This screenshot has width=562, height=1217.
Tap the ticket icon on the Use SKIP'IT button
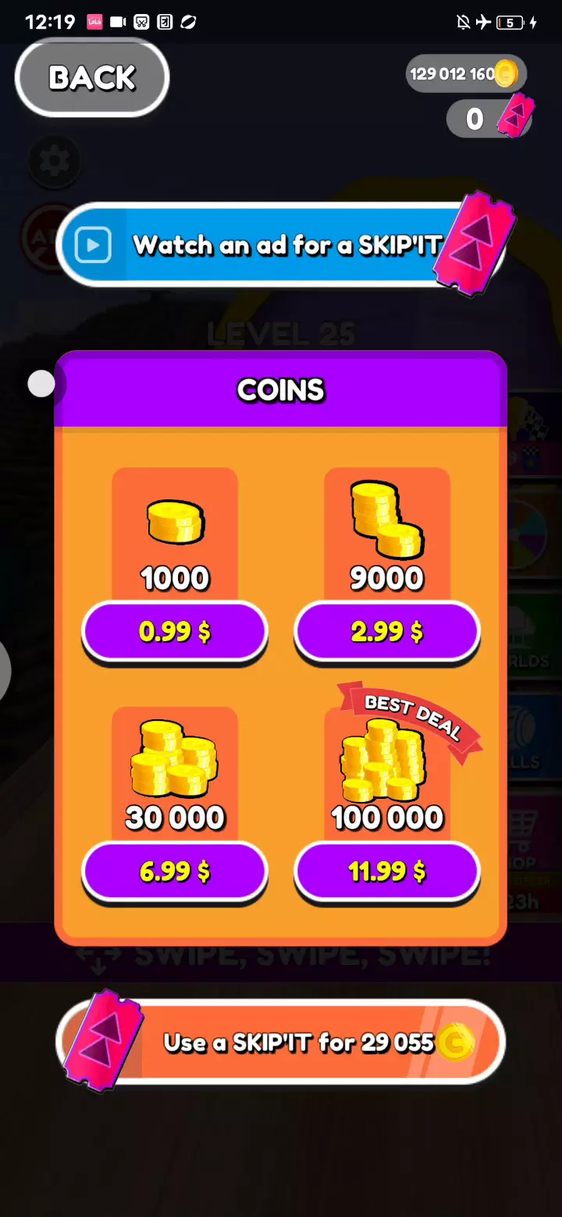coord(102,1042)
